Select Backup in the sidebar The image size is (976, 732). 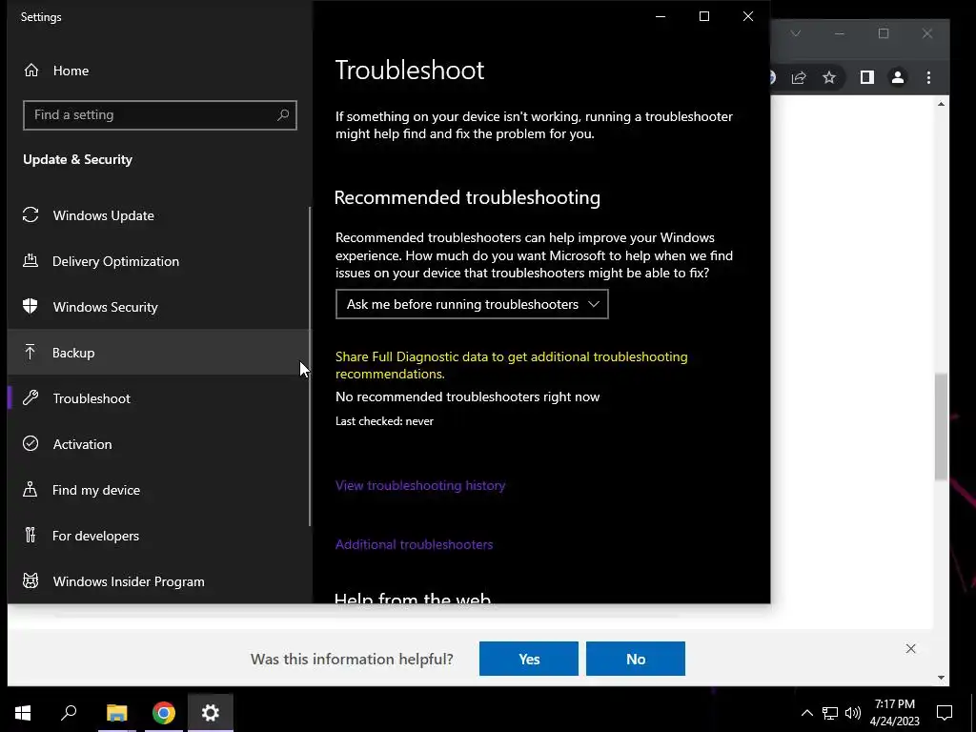(159, 353)
